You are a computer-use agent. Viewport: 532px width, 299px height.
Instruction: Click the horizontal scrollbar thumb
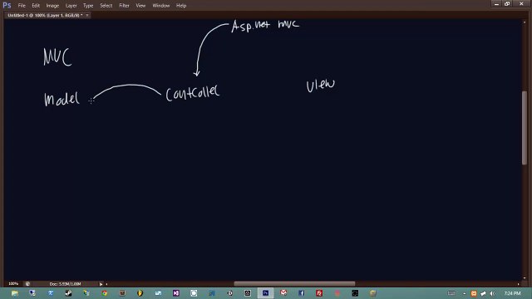pos(294,284)
